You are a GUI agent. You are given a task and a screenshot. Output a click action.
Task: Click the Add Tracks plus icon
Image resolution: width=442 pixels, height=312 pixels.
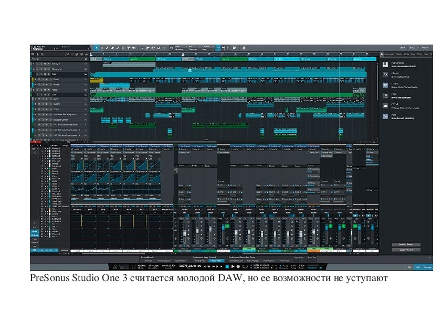86,54
